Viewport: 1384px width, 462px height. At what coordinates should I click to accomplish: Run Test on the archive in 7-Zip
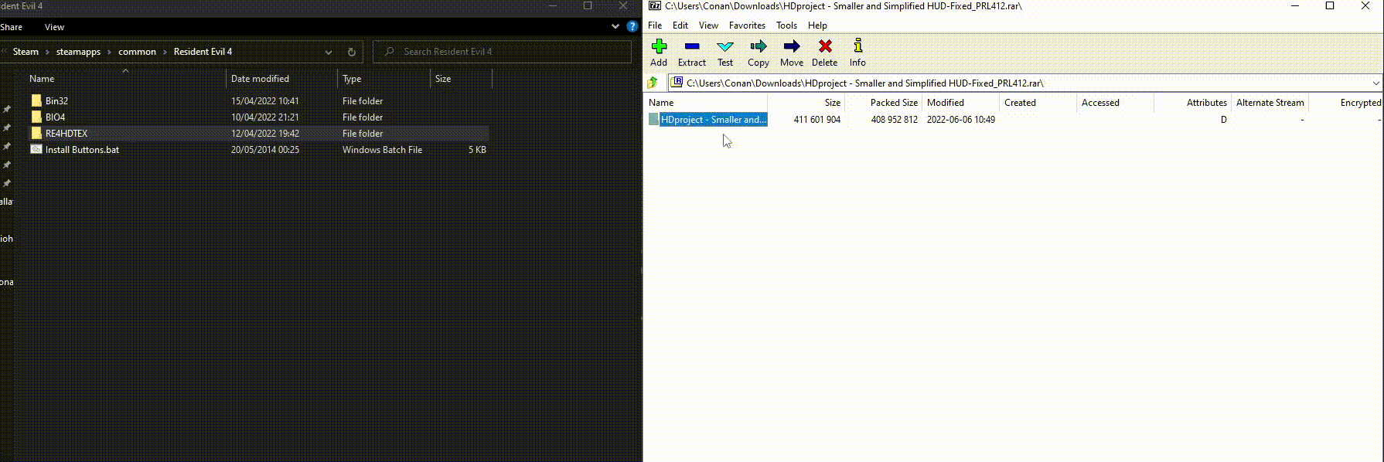725,53
